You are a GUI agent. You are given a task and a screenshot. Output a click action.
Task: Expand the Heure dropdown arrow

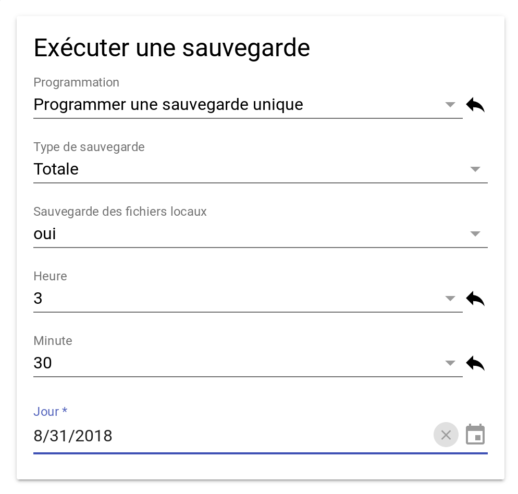450,299
